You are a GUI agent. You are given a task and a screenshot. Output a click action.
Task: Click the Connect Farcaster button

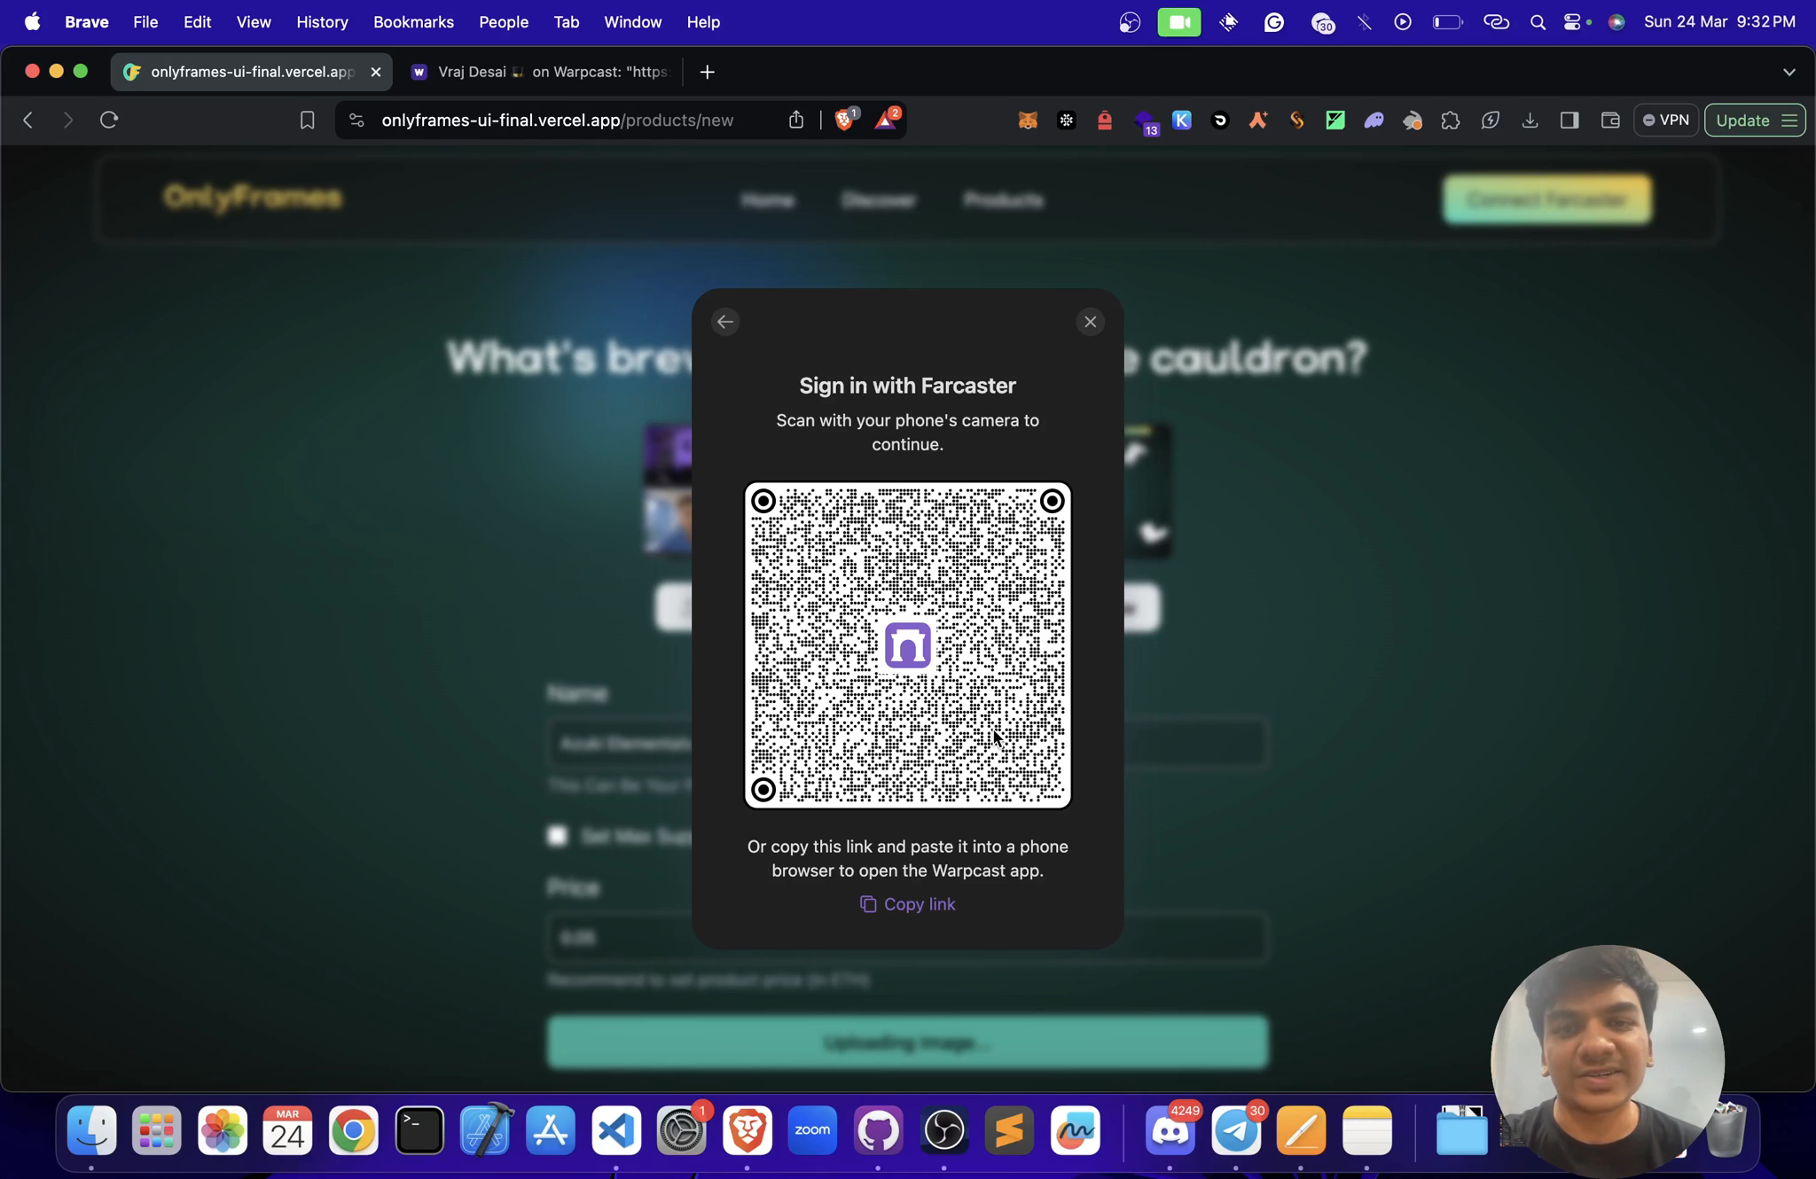click(x=1547, y=199)
